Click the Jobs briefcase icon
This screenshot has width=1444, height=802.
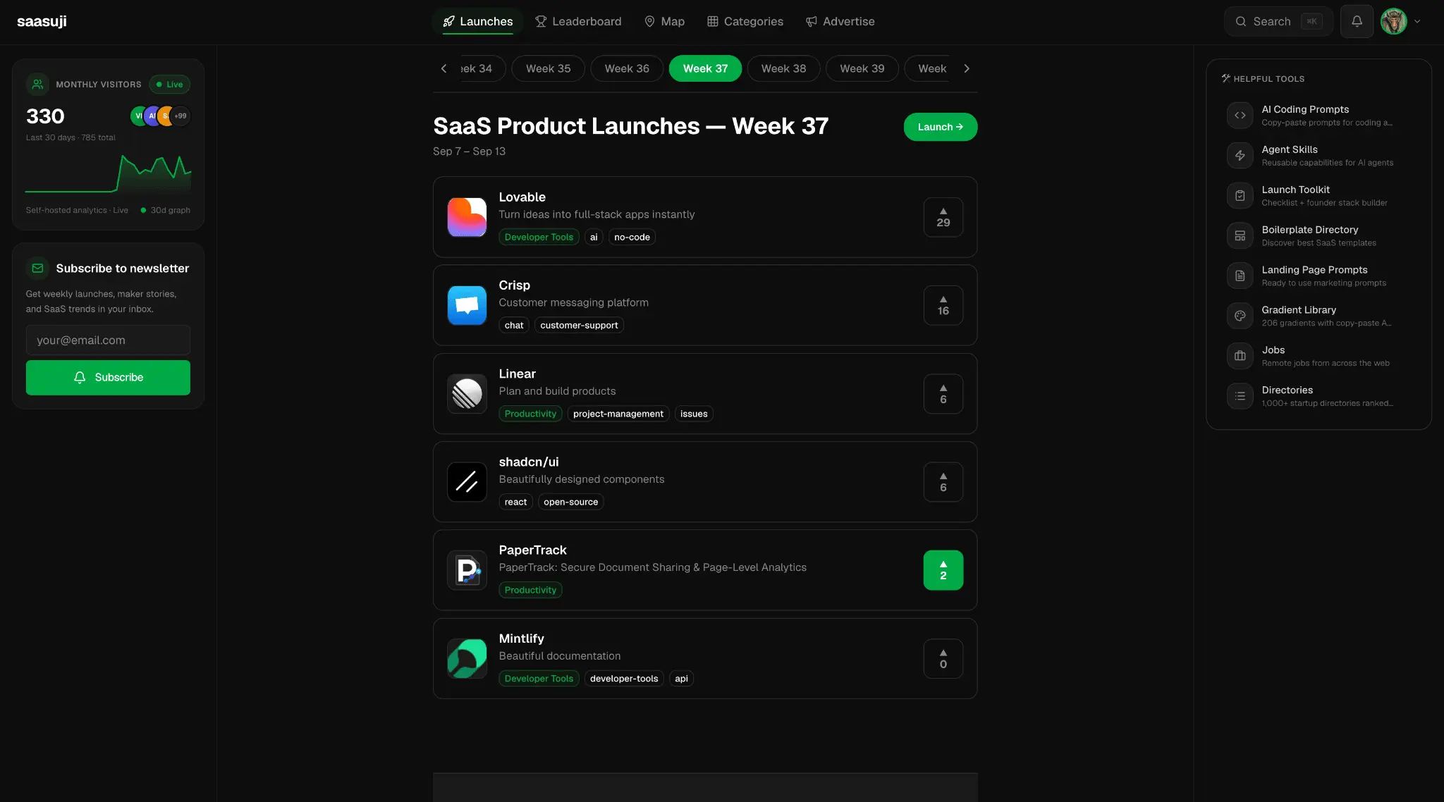[x=1240, y=356]
